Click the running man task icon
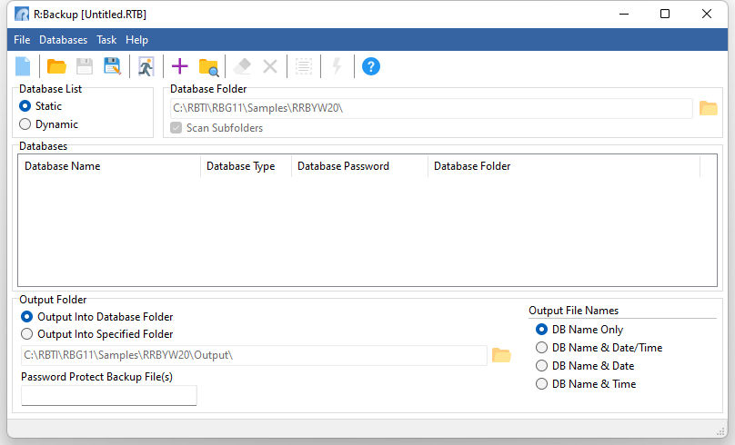Viewport: 735px width, 445px height. point(146,66)
